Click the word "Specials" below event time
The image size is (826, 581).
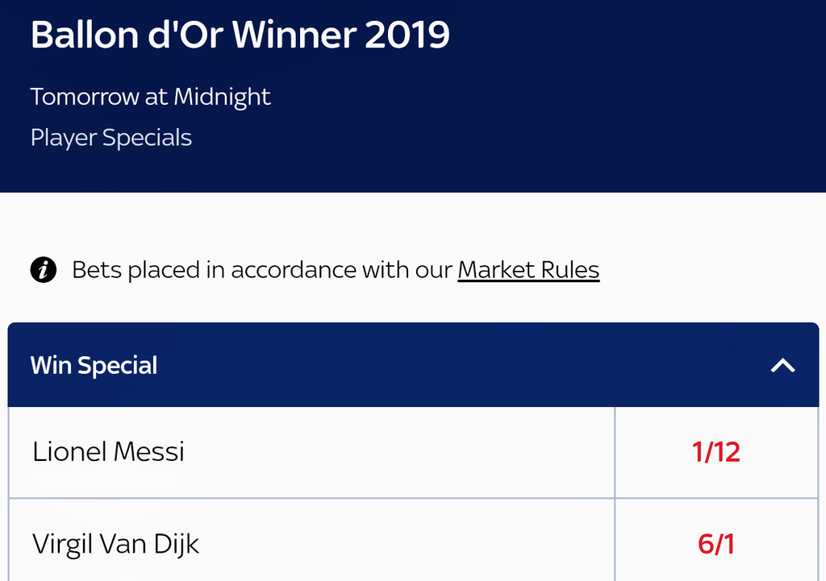coord(147,138)
